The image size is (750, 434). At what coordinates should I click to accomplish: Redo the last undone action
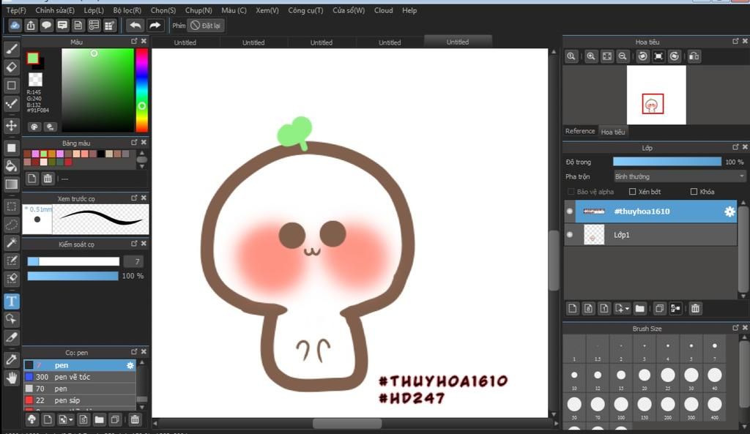[x=155, y=26]
